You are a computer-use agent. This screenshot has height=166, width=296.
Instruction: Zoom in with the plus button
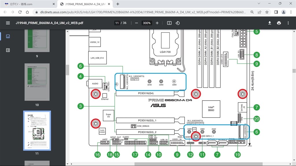tap(157, 23)
